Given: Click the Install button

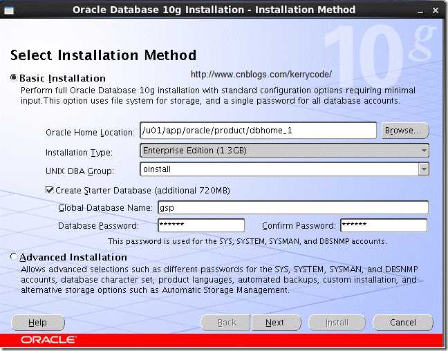Looking at the screenshot, I should point(337,323).
